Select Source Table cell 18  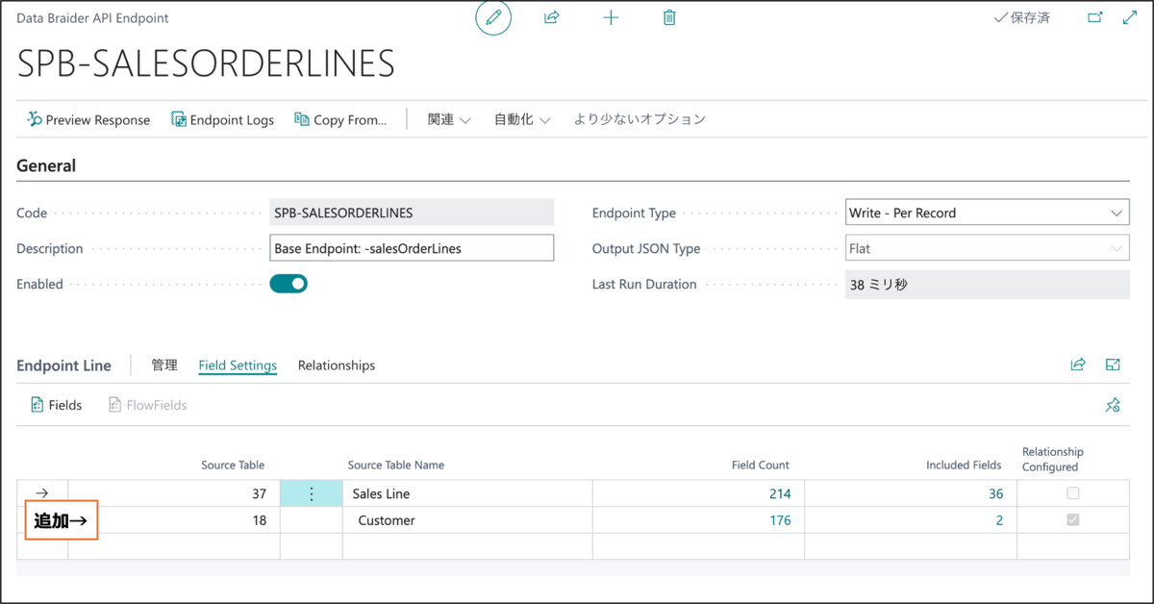coord(174,520)
